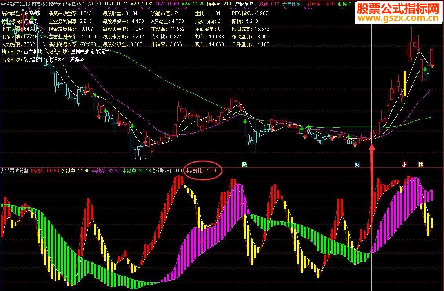The image size is (444, 291).
Task: Click the 每股净资产: 4.473 value
Action: tap(123, 21)
